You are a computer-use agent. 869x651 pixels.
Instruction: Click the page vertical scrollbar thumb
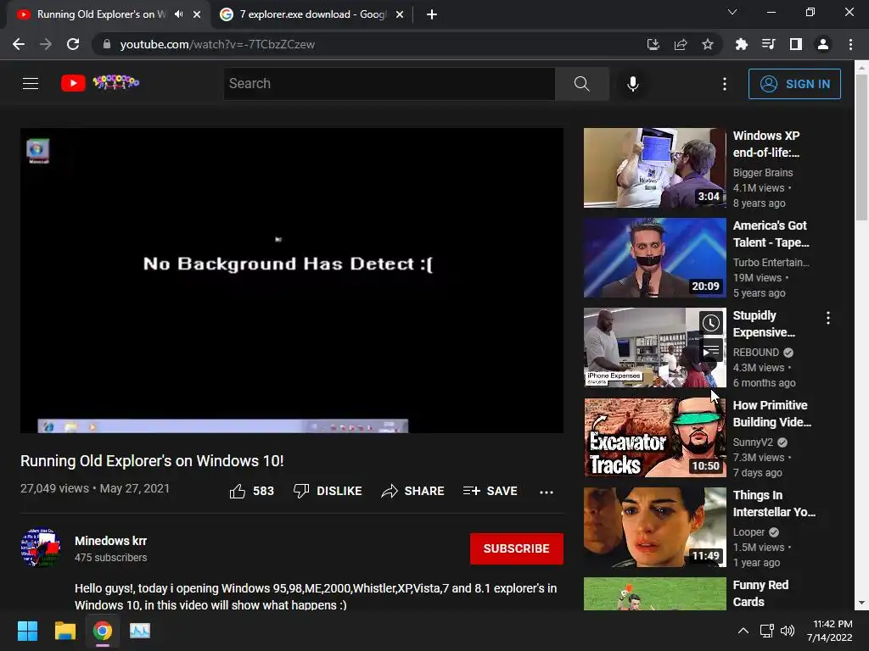pyautogui.click(x=861, y=147)
